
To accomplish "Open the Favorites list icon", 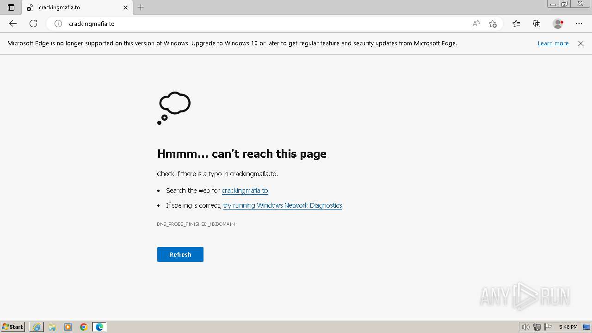I will (516, 24).
